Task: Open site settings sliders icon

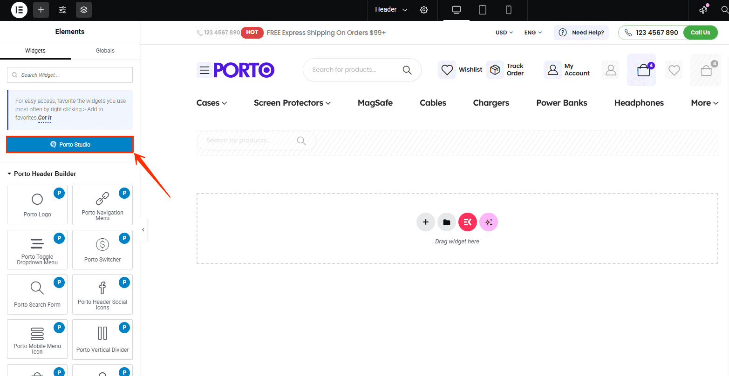Action: tap(62, 10)
